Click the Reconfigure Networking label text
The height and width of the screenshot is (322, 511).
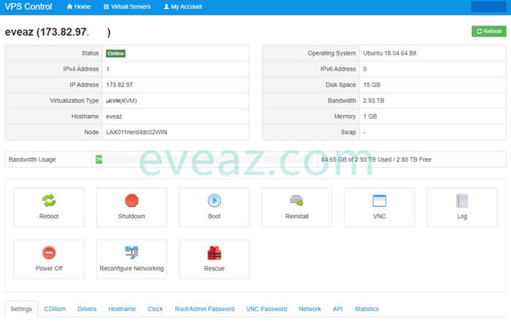[131, 268]
